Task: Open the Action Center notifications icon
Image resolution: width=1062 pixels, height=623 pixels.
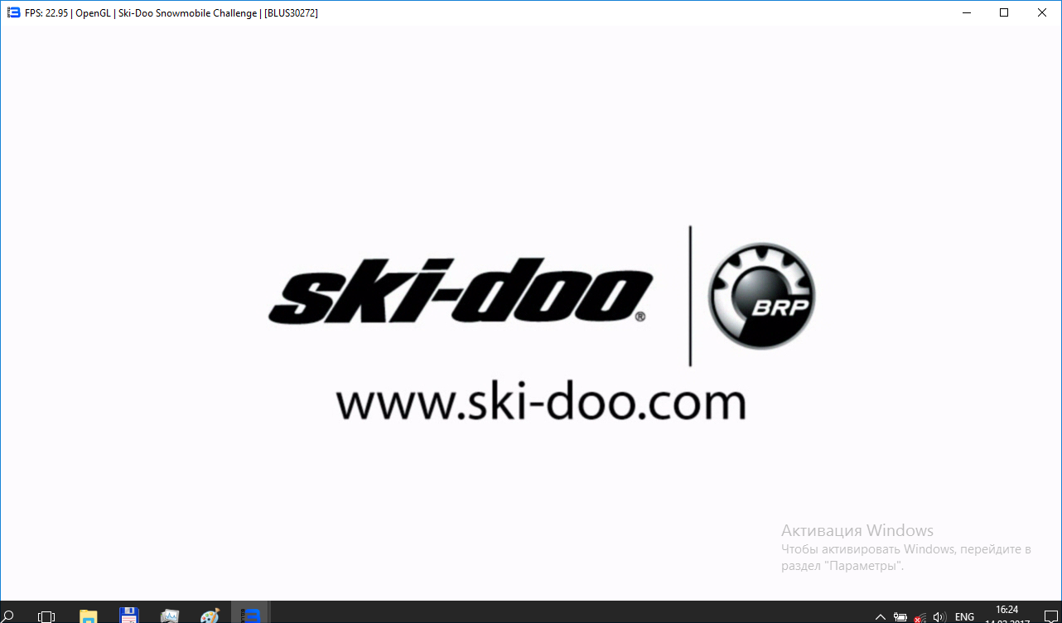Action: (x=1051, y=617)
